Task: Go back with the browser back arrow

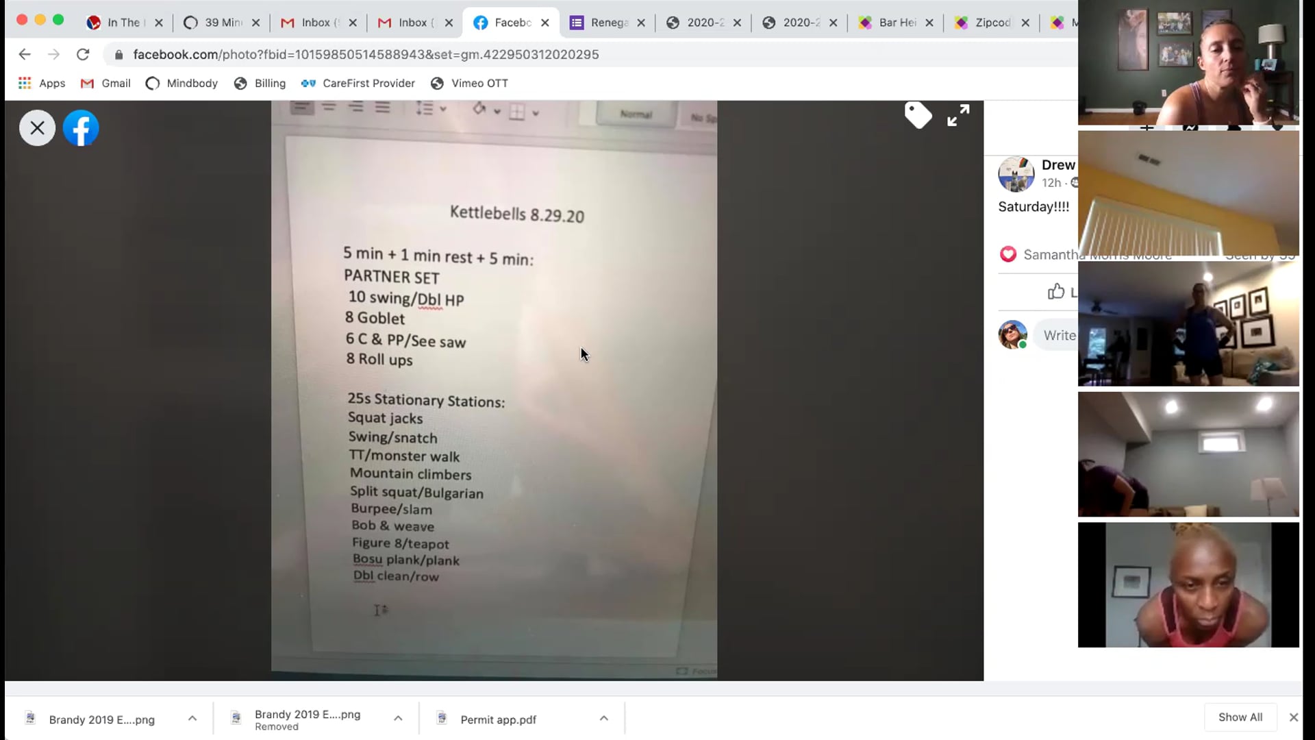Action: coord(25,54)
